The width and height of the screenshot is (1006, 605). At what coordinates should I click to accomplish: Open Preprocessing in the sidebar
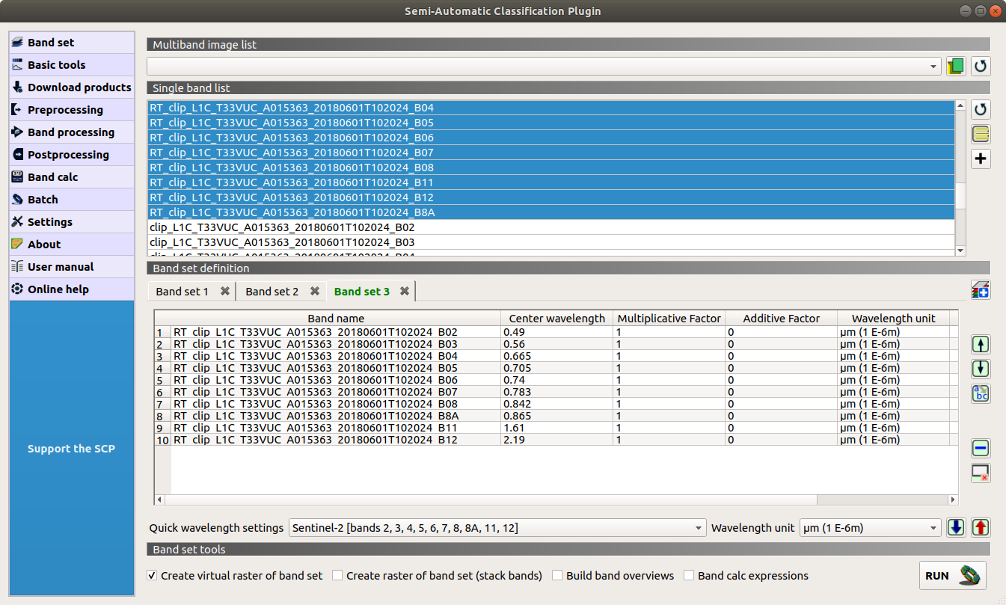tap(65, 110)
